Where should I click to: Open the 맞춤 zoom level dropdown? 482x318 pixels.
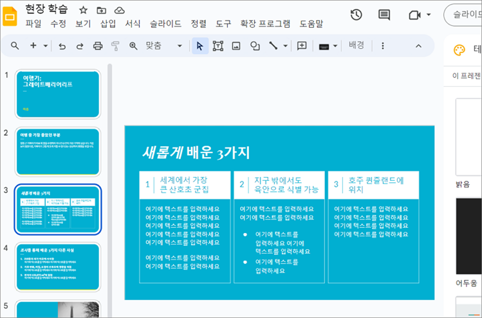[x=164, y=46]
